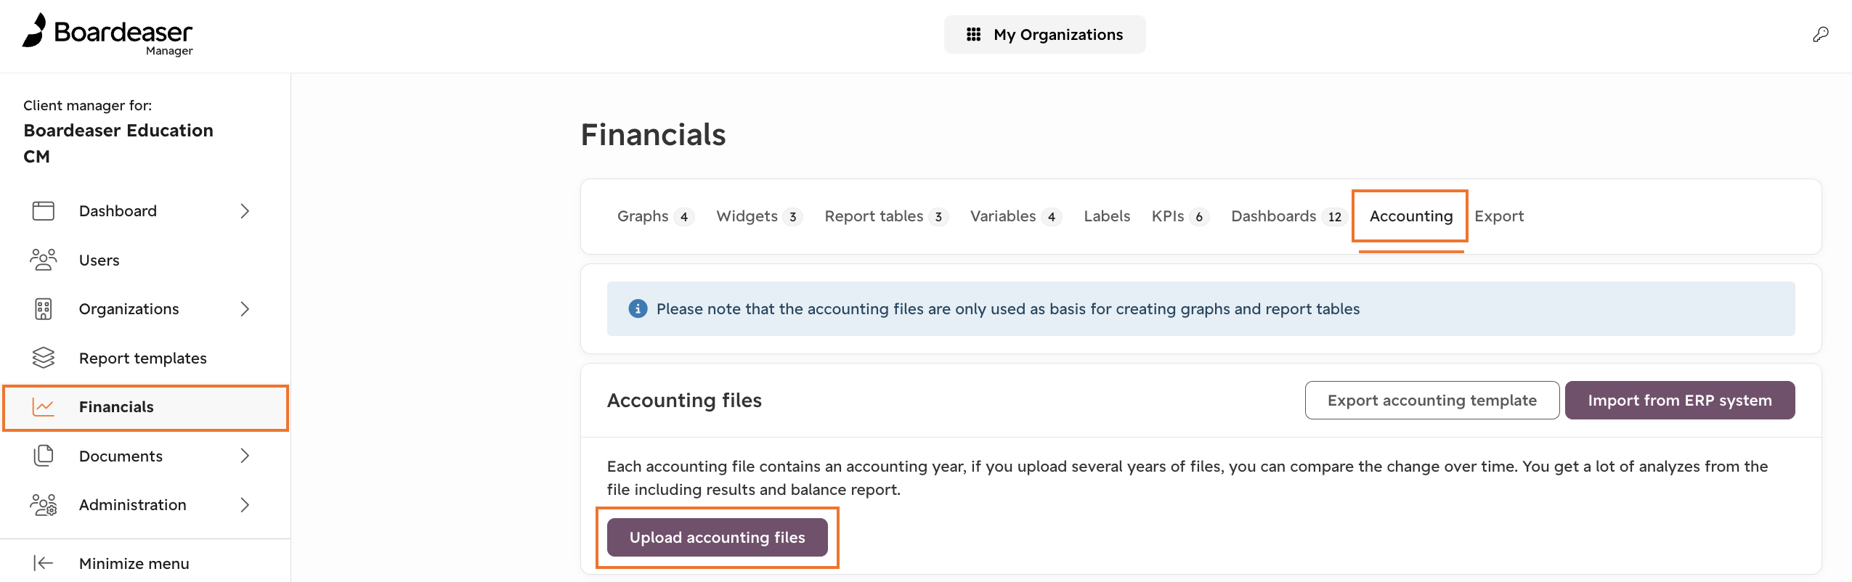This screenshot has height=582, width=1852.
Task: Click the Boardeaser Education CM client name
Action: click(x=118, y=143)
